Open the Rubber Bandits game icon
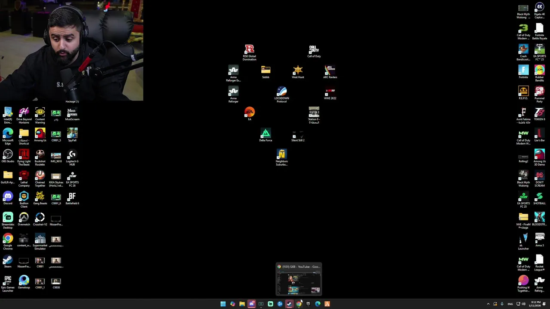 [539, 73]
